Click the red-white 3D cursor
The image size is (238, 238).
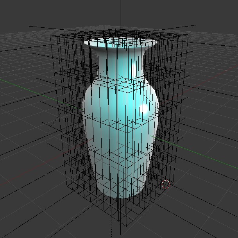point(166,184)
